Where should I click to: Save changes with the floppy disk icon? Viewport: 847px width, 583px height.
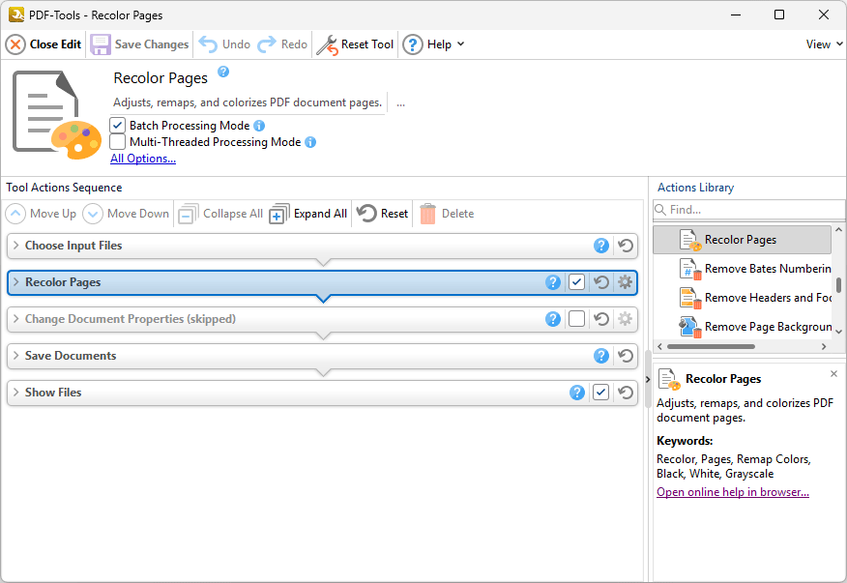[100, 44]
